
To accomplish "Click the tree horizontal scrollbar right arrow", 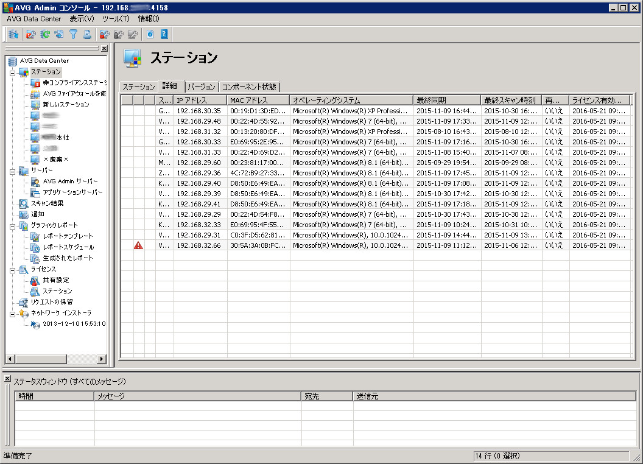I will (x=101, y=359).
